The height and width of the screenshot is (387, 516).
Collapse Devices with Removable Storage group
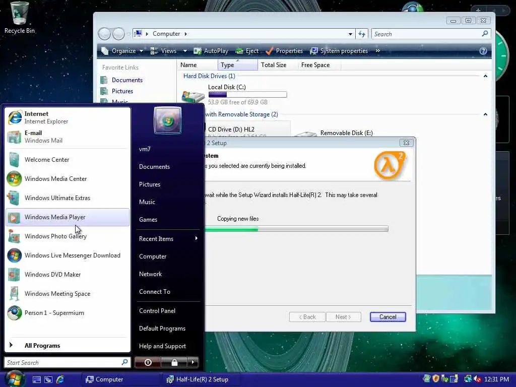pyautogui.click(x=485, y=114)
